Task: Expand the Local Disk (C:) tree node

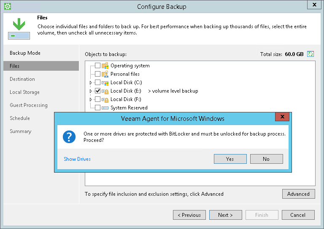Action: (x=91, y=83)
